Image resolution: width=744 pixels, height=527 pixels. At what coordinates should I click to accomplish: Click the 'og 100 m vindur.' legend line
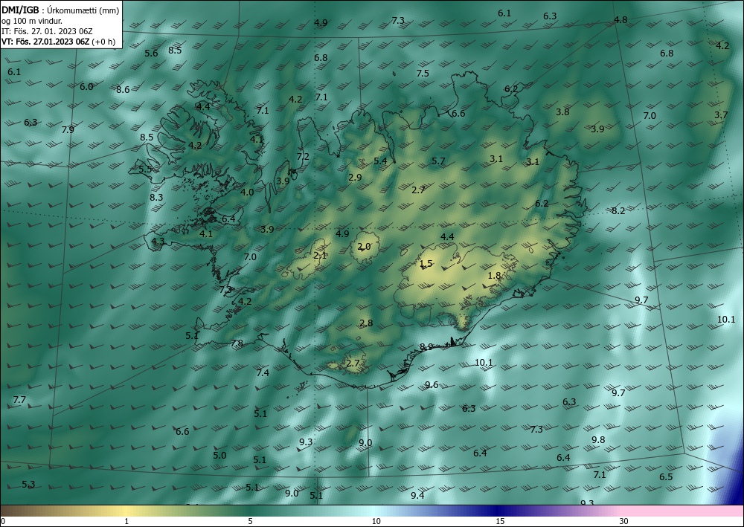click(32, 21)
